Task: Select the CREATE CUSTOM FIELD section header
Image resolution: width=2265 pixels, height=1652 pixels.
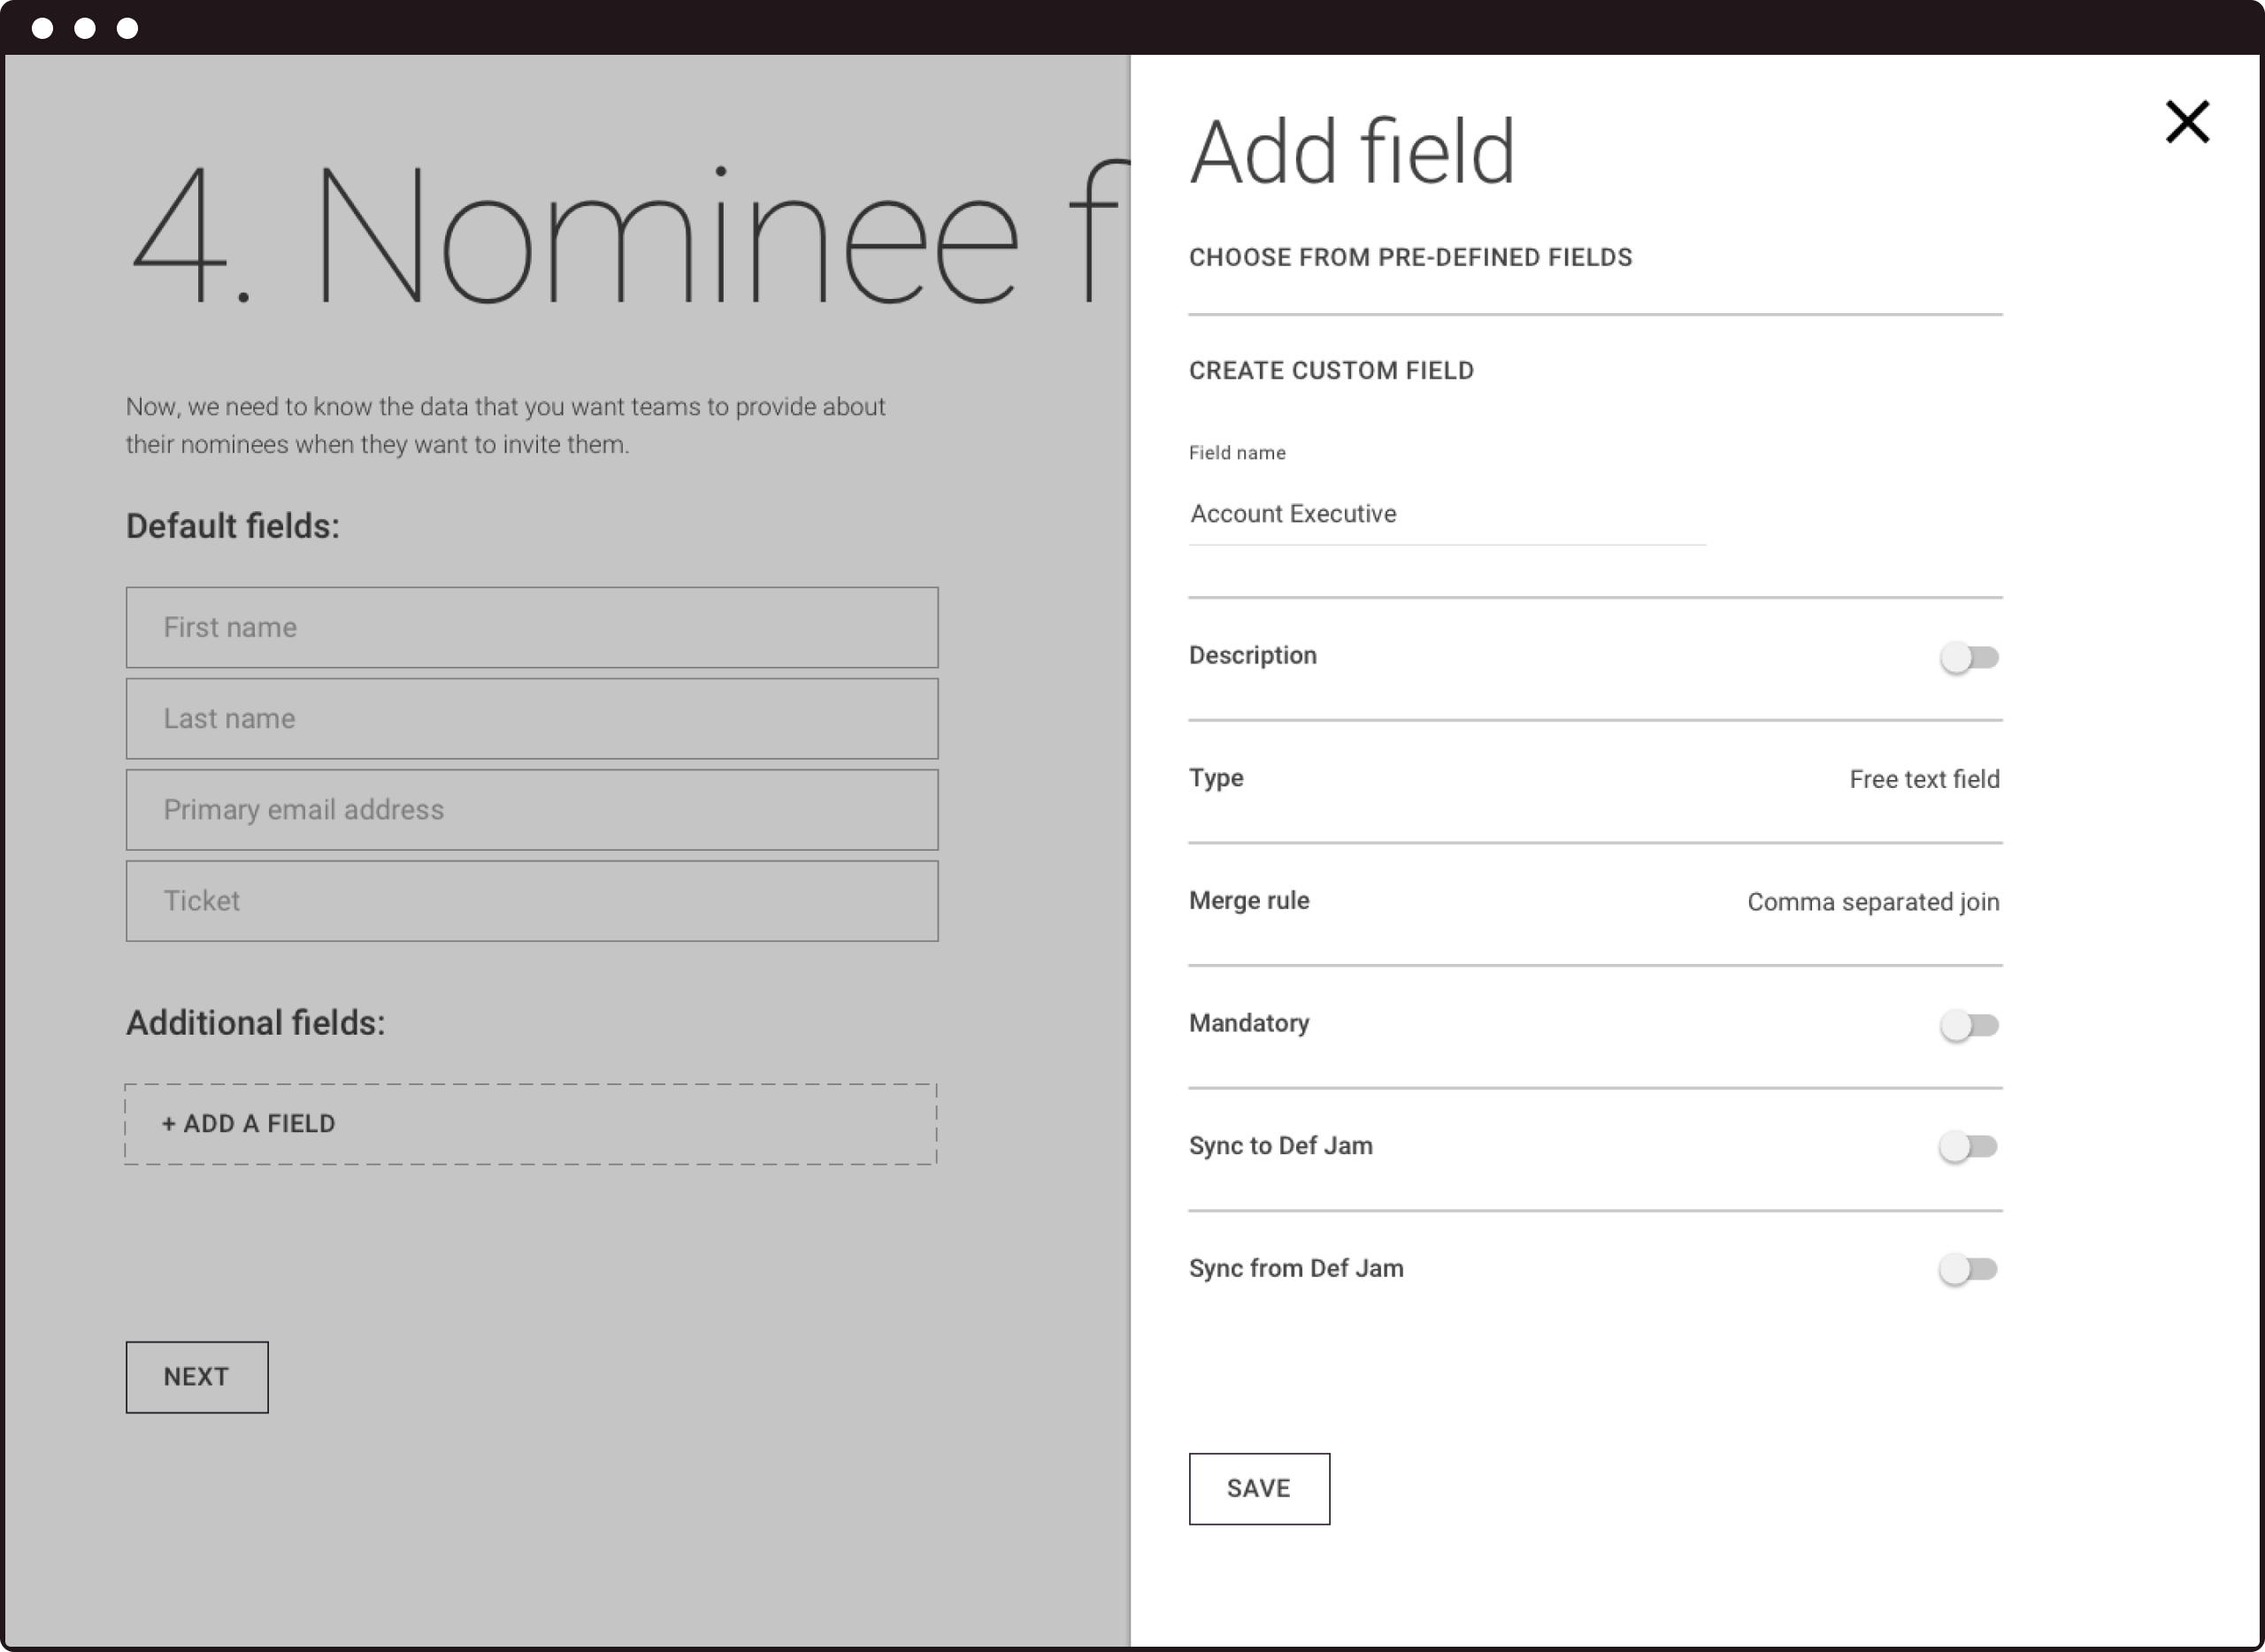Action: [x=1332, y=371]
